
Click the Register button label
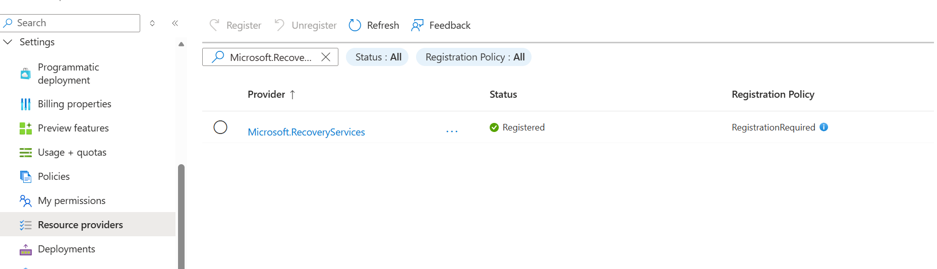(x=244, y=25)
